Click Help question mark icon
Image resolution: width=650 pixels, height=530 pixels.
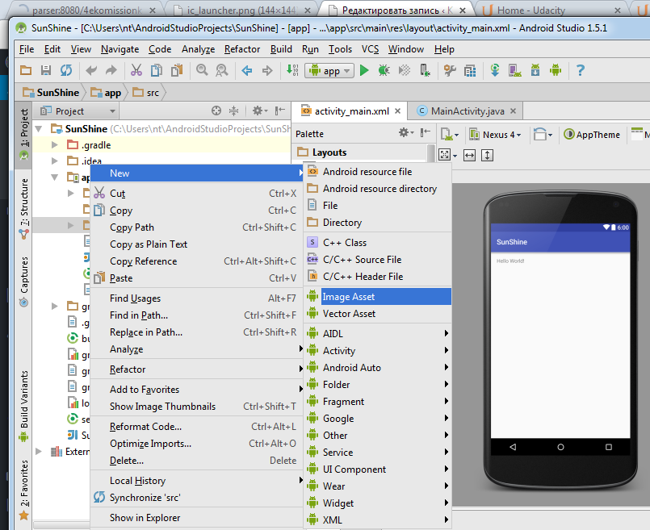581,70
